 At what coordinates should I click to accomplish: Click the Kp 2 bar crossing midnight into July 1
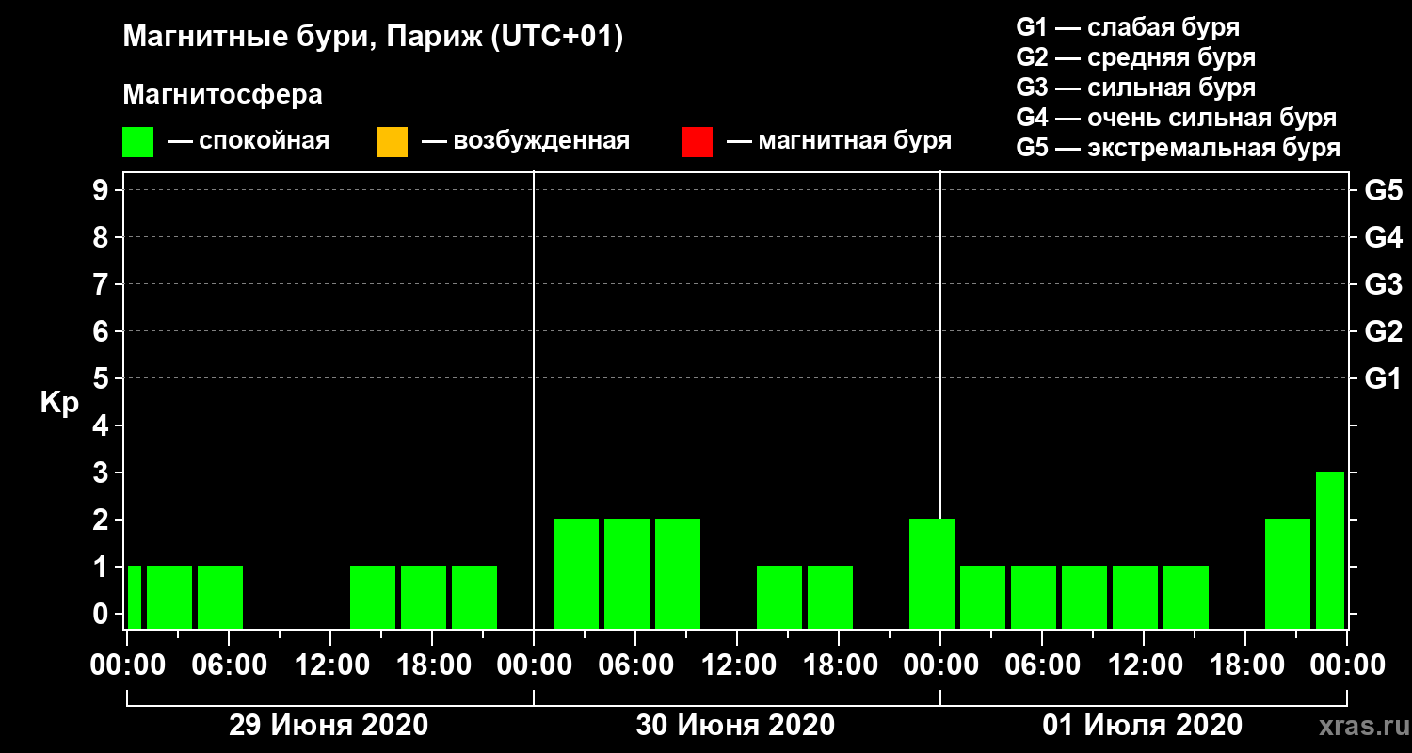932,574
